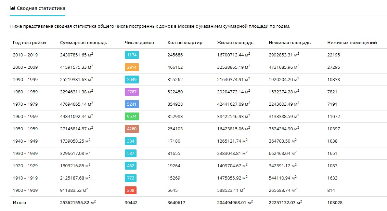Click the Нежилых помещений column header

pyautogui.click(x=352, y=42)
